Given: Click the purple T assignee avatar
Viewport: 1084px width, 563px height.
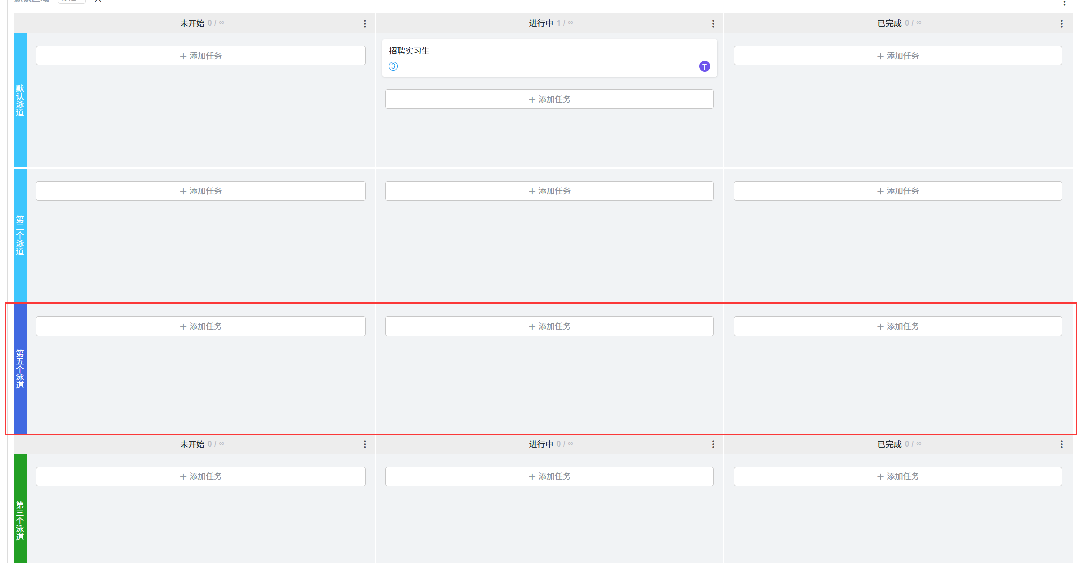Looking at the screenshot, I should point(704,67).
